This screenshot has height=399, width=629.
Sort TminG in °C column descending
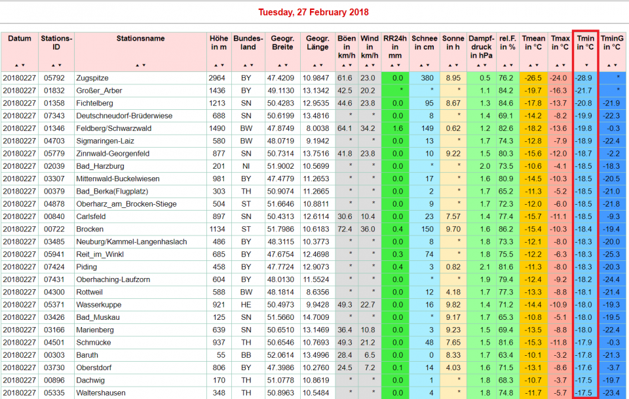(615, 65)
